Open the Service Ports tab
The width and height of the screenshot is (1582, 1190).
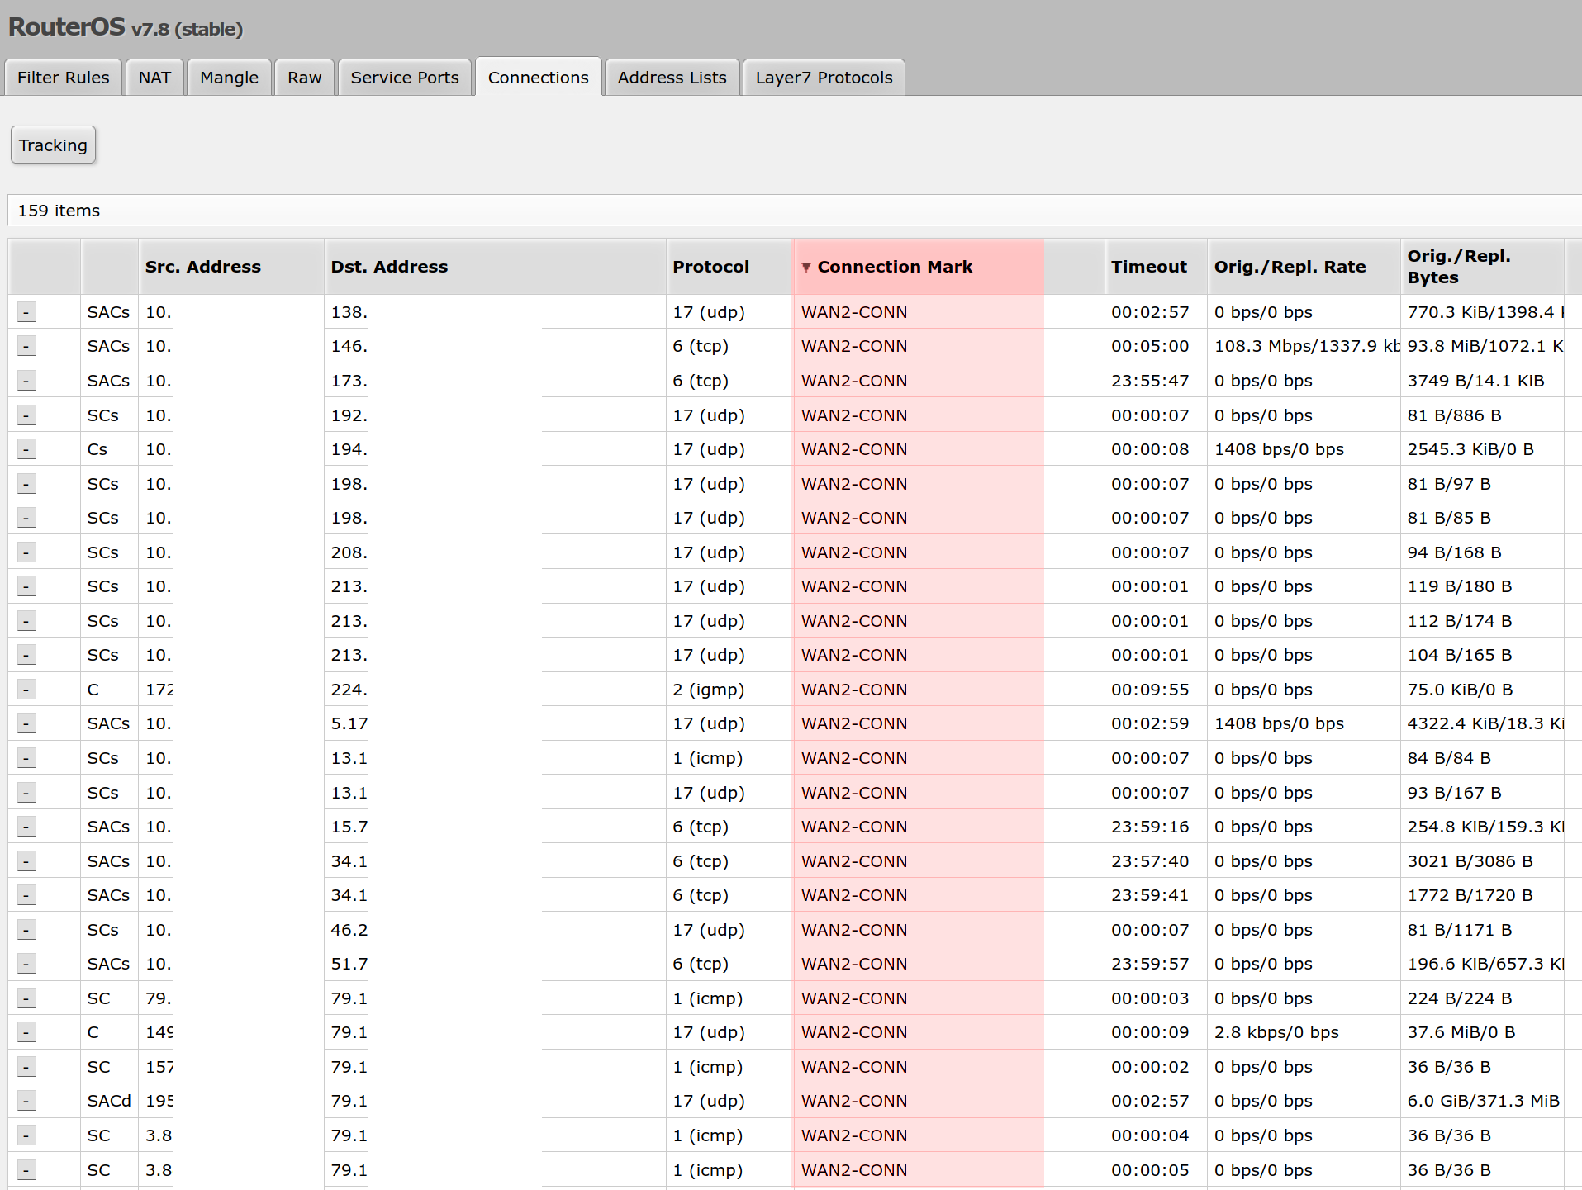[x=405, y=78]
